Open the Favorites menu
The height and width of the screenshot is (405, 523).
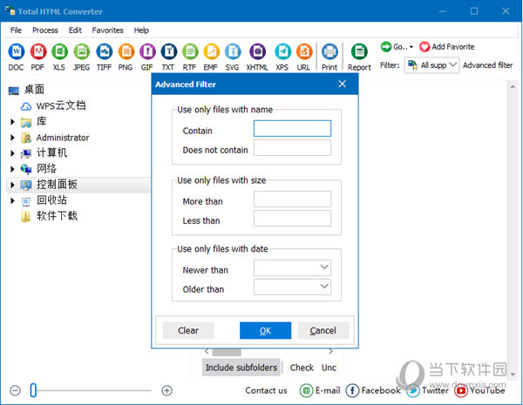(x=107, y=30)
